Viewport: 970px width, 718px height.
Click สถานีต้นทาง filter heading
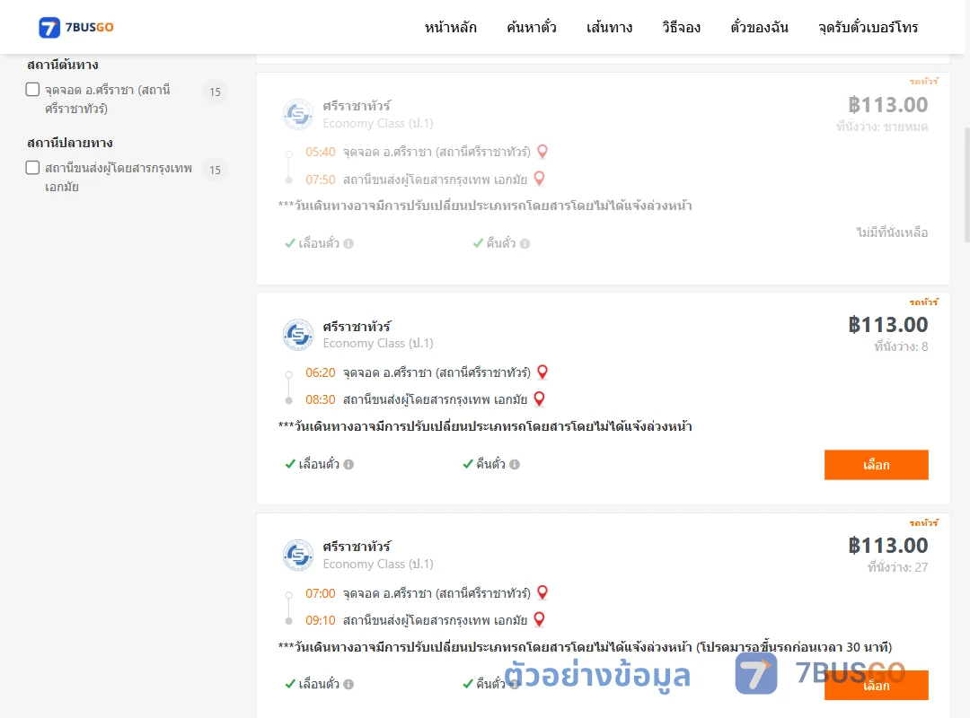click(x=63, y=65)
